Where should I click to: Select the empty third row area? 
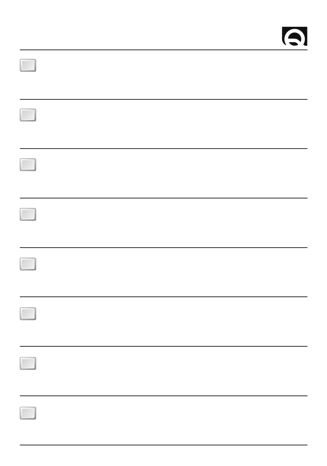[x=172, y=174]
